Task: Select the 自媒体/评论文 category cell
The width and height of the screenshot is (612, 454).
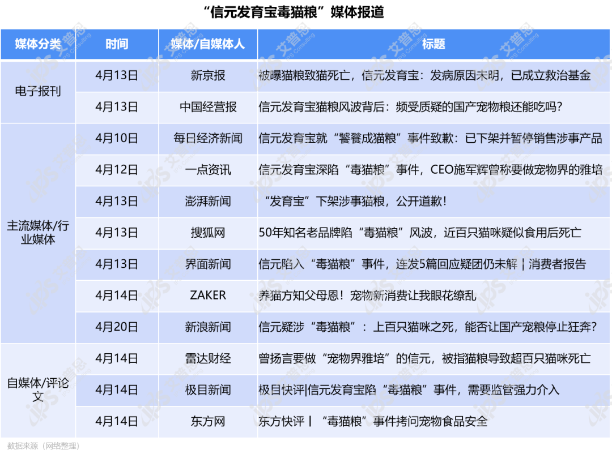Action: (x=38, y=389)
